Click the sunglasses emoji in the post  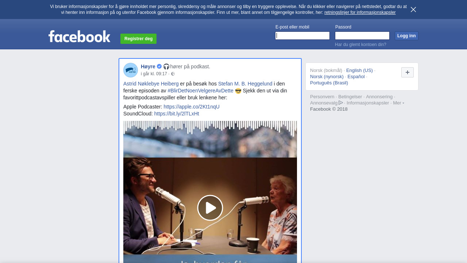click(238, 91)
